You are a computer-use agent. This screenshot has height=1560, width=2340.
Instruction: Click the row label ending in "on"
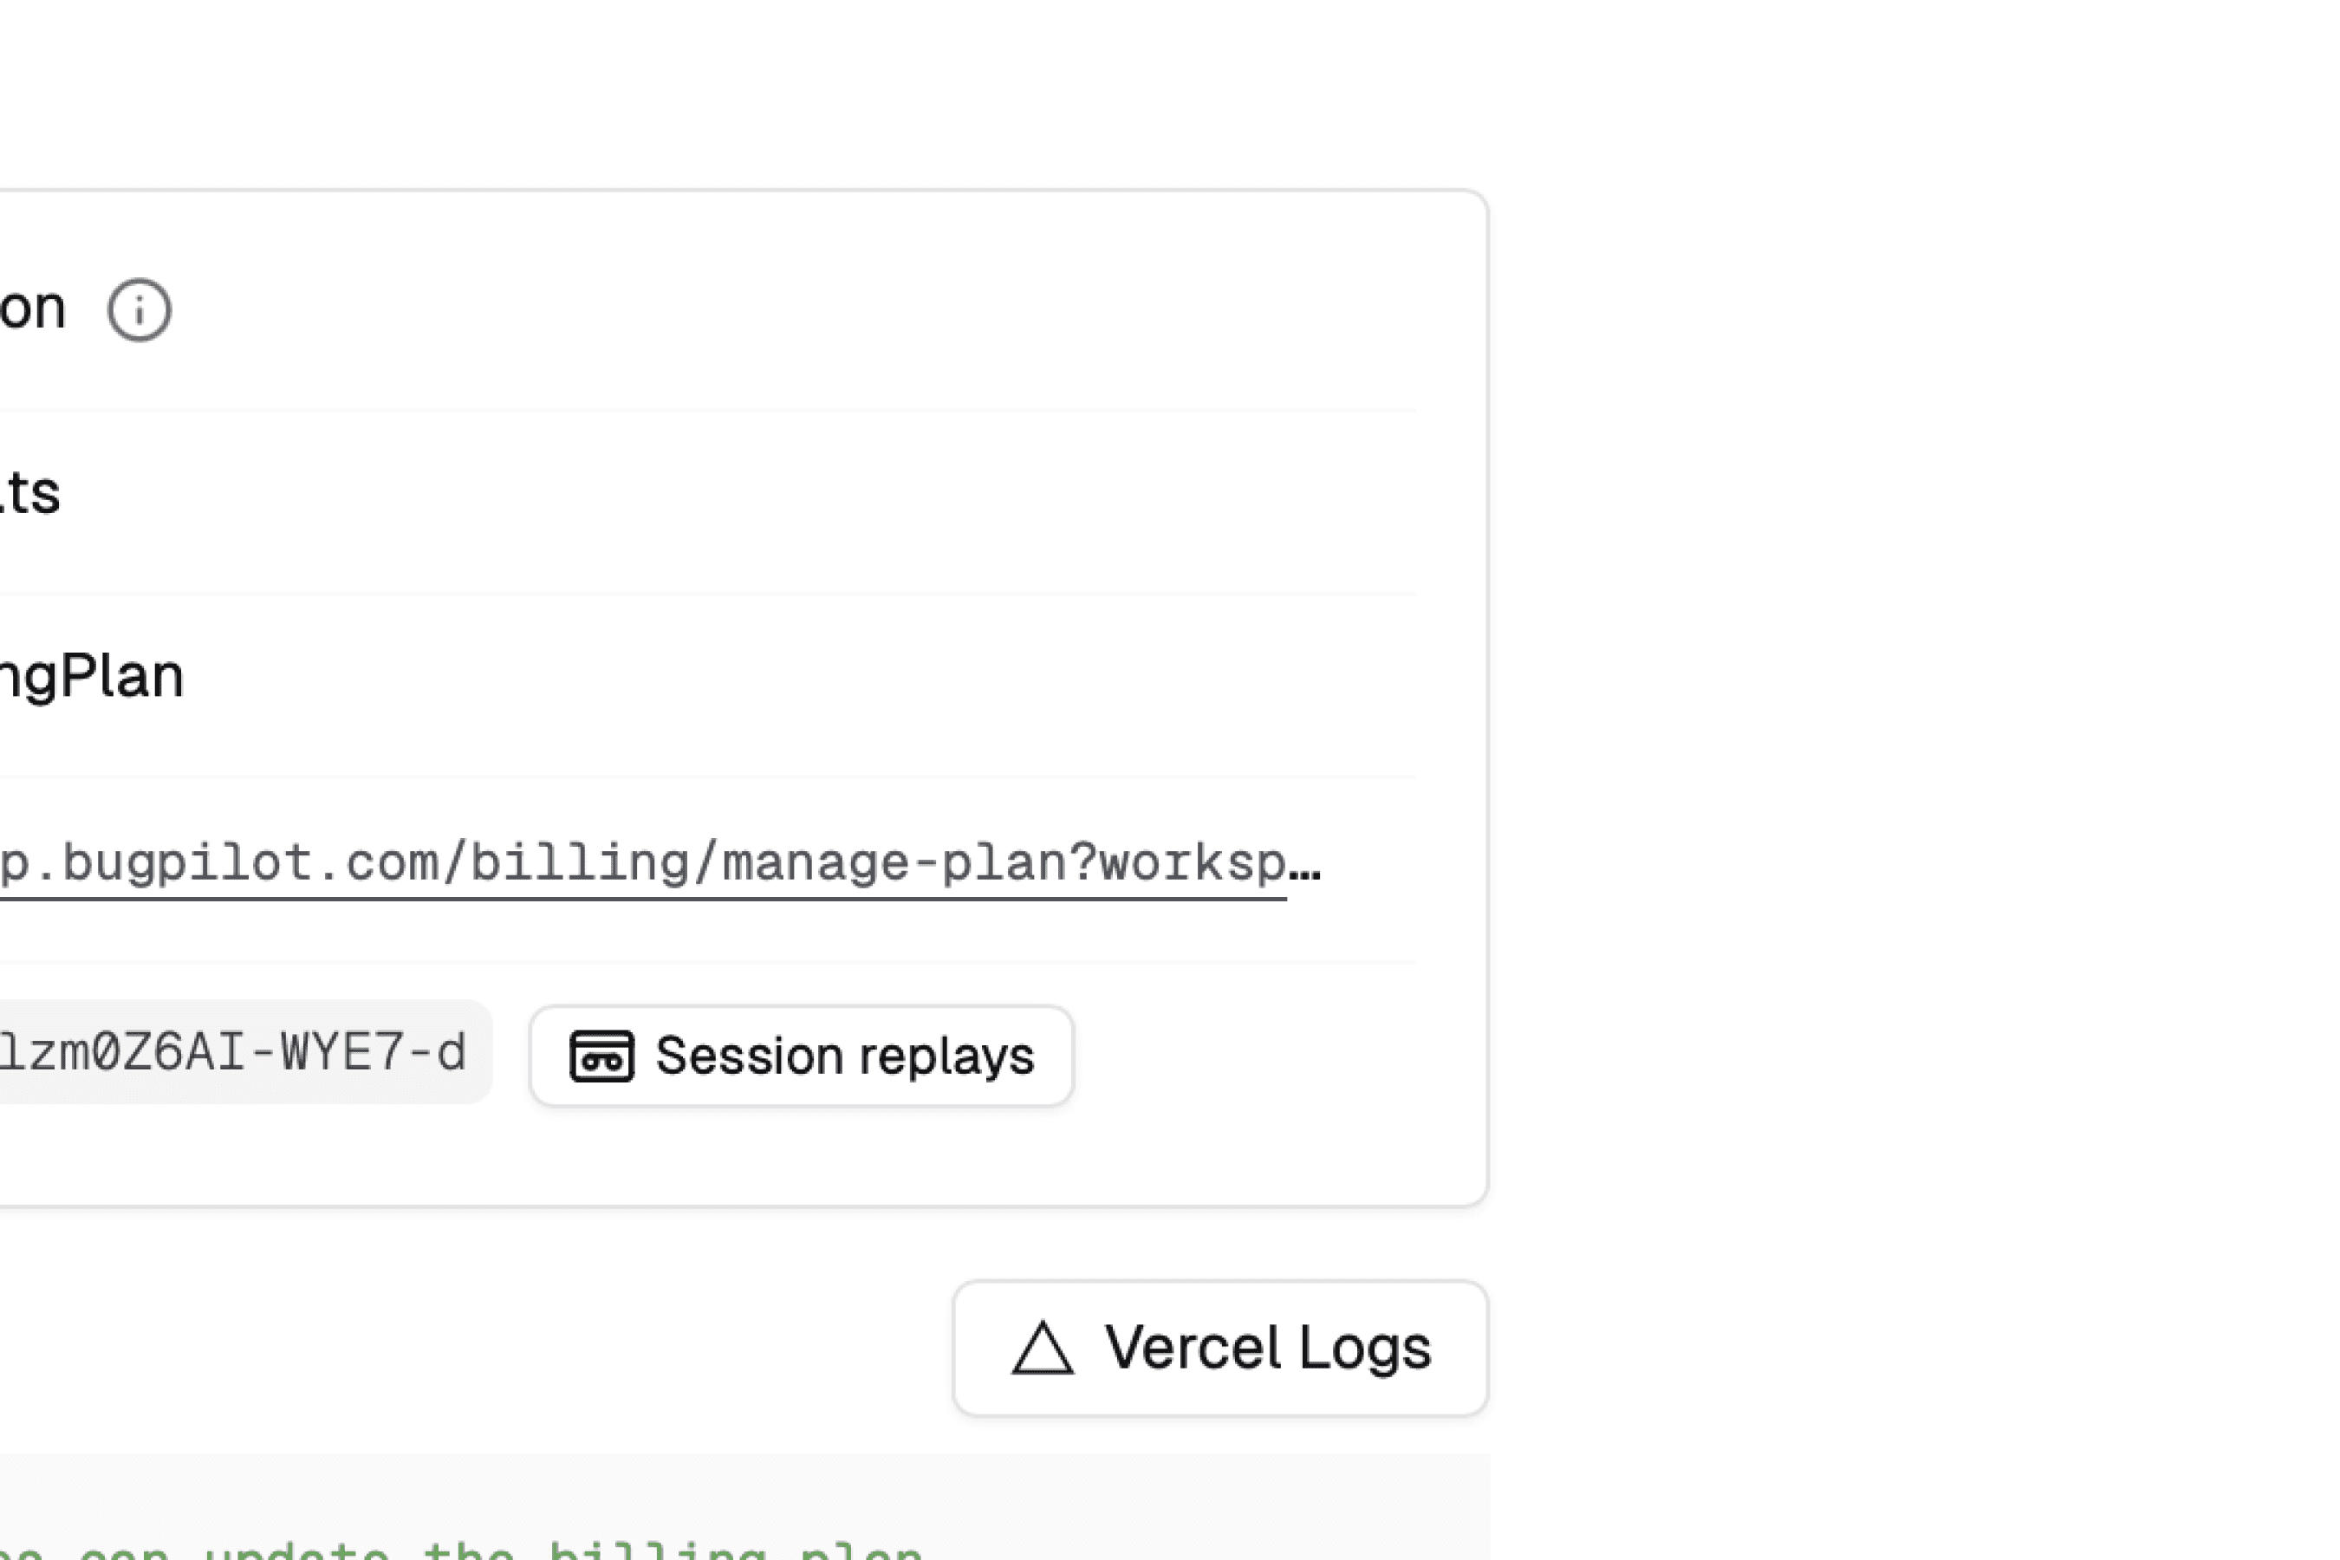tap(33, 309)
